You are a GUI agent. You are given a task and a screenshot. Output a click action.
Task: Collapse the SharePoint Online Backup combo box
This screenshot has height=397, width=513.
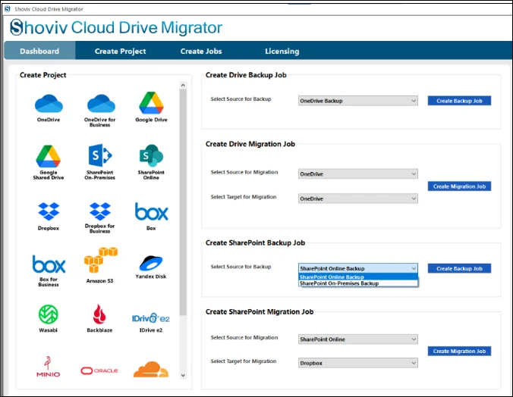358,268
